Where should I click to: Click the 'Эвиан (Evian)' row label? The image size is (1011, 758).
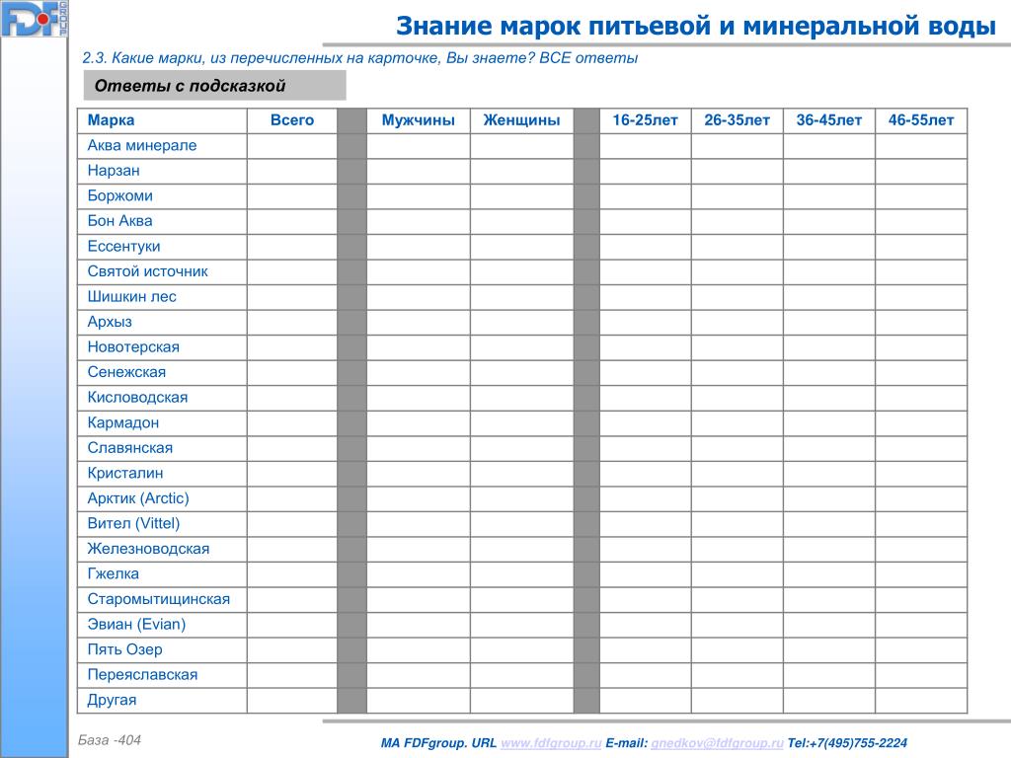pos(136,624)
